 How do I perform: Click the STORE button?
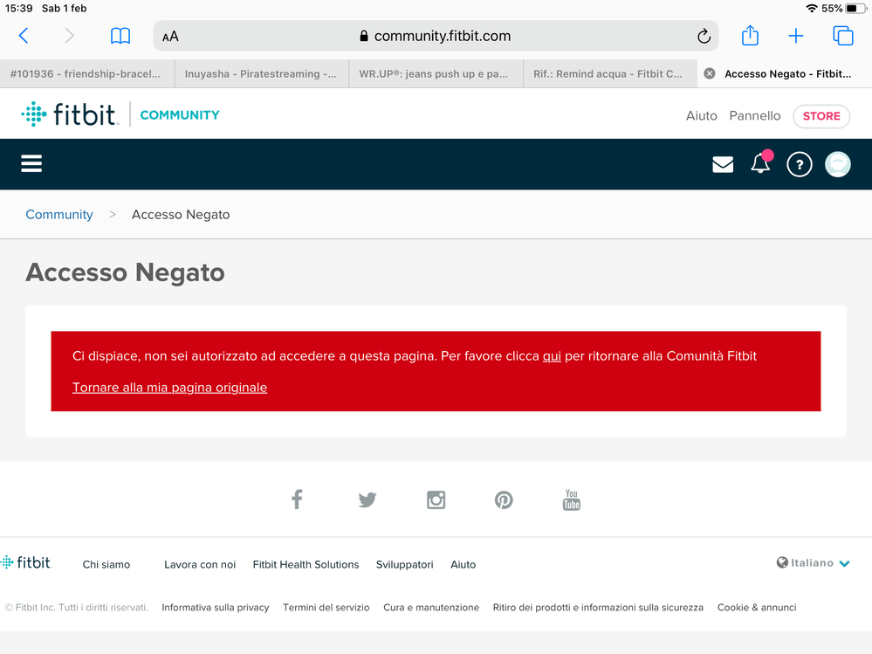821,115
